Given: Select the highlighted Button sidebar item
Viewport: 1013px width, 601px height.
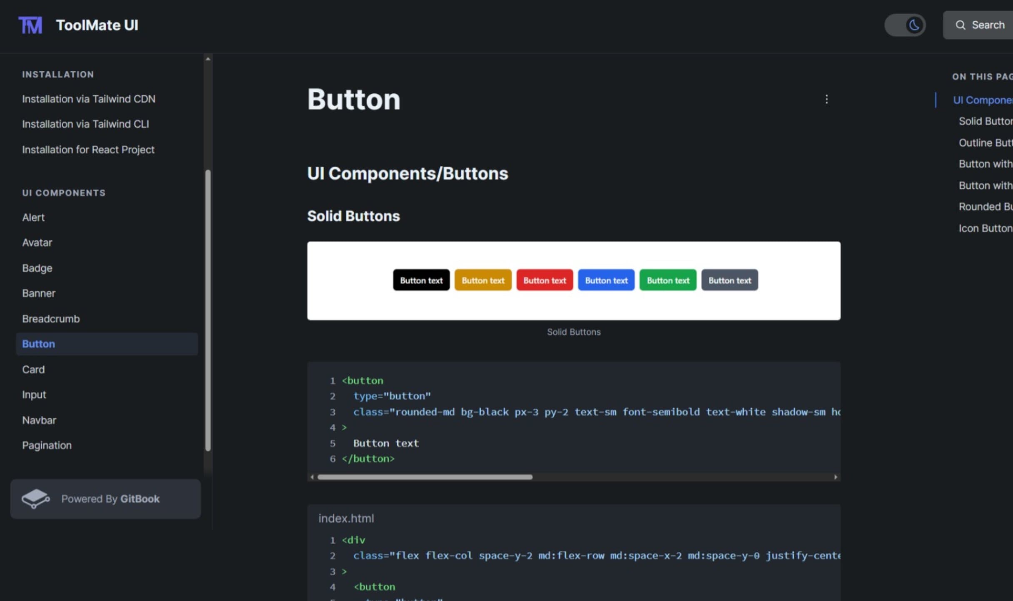Looking at the screenshot, I should click(107, 344).
